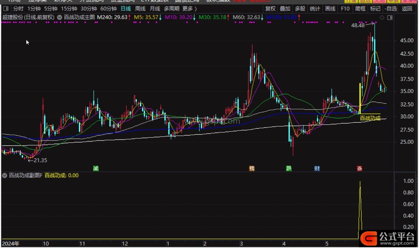This screenshot has height=248, width=419.
Task: Click the month 3 date axis marker
Action: click(241, 244)
